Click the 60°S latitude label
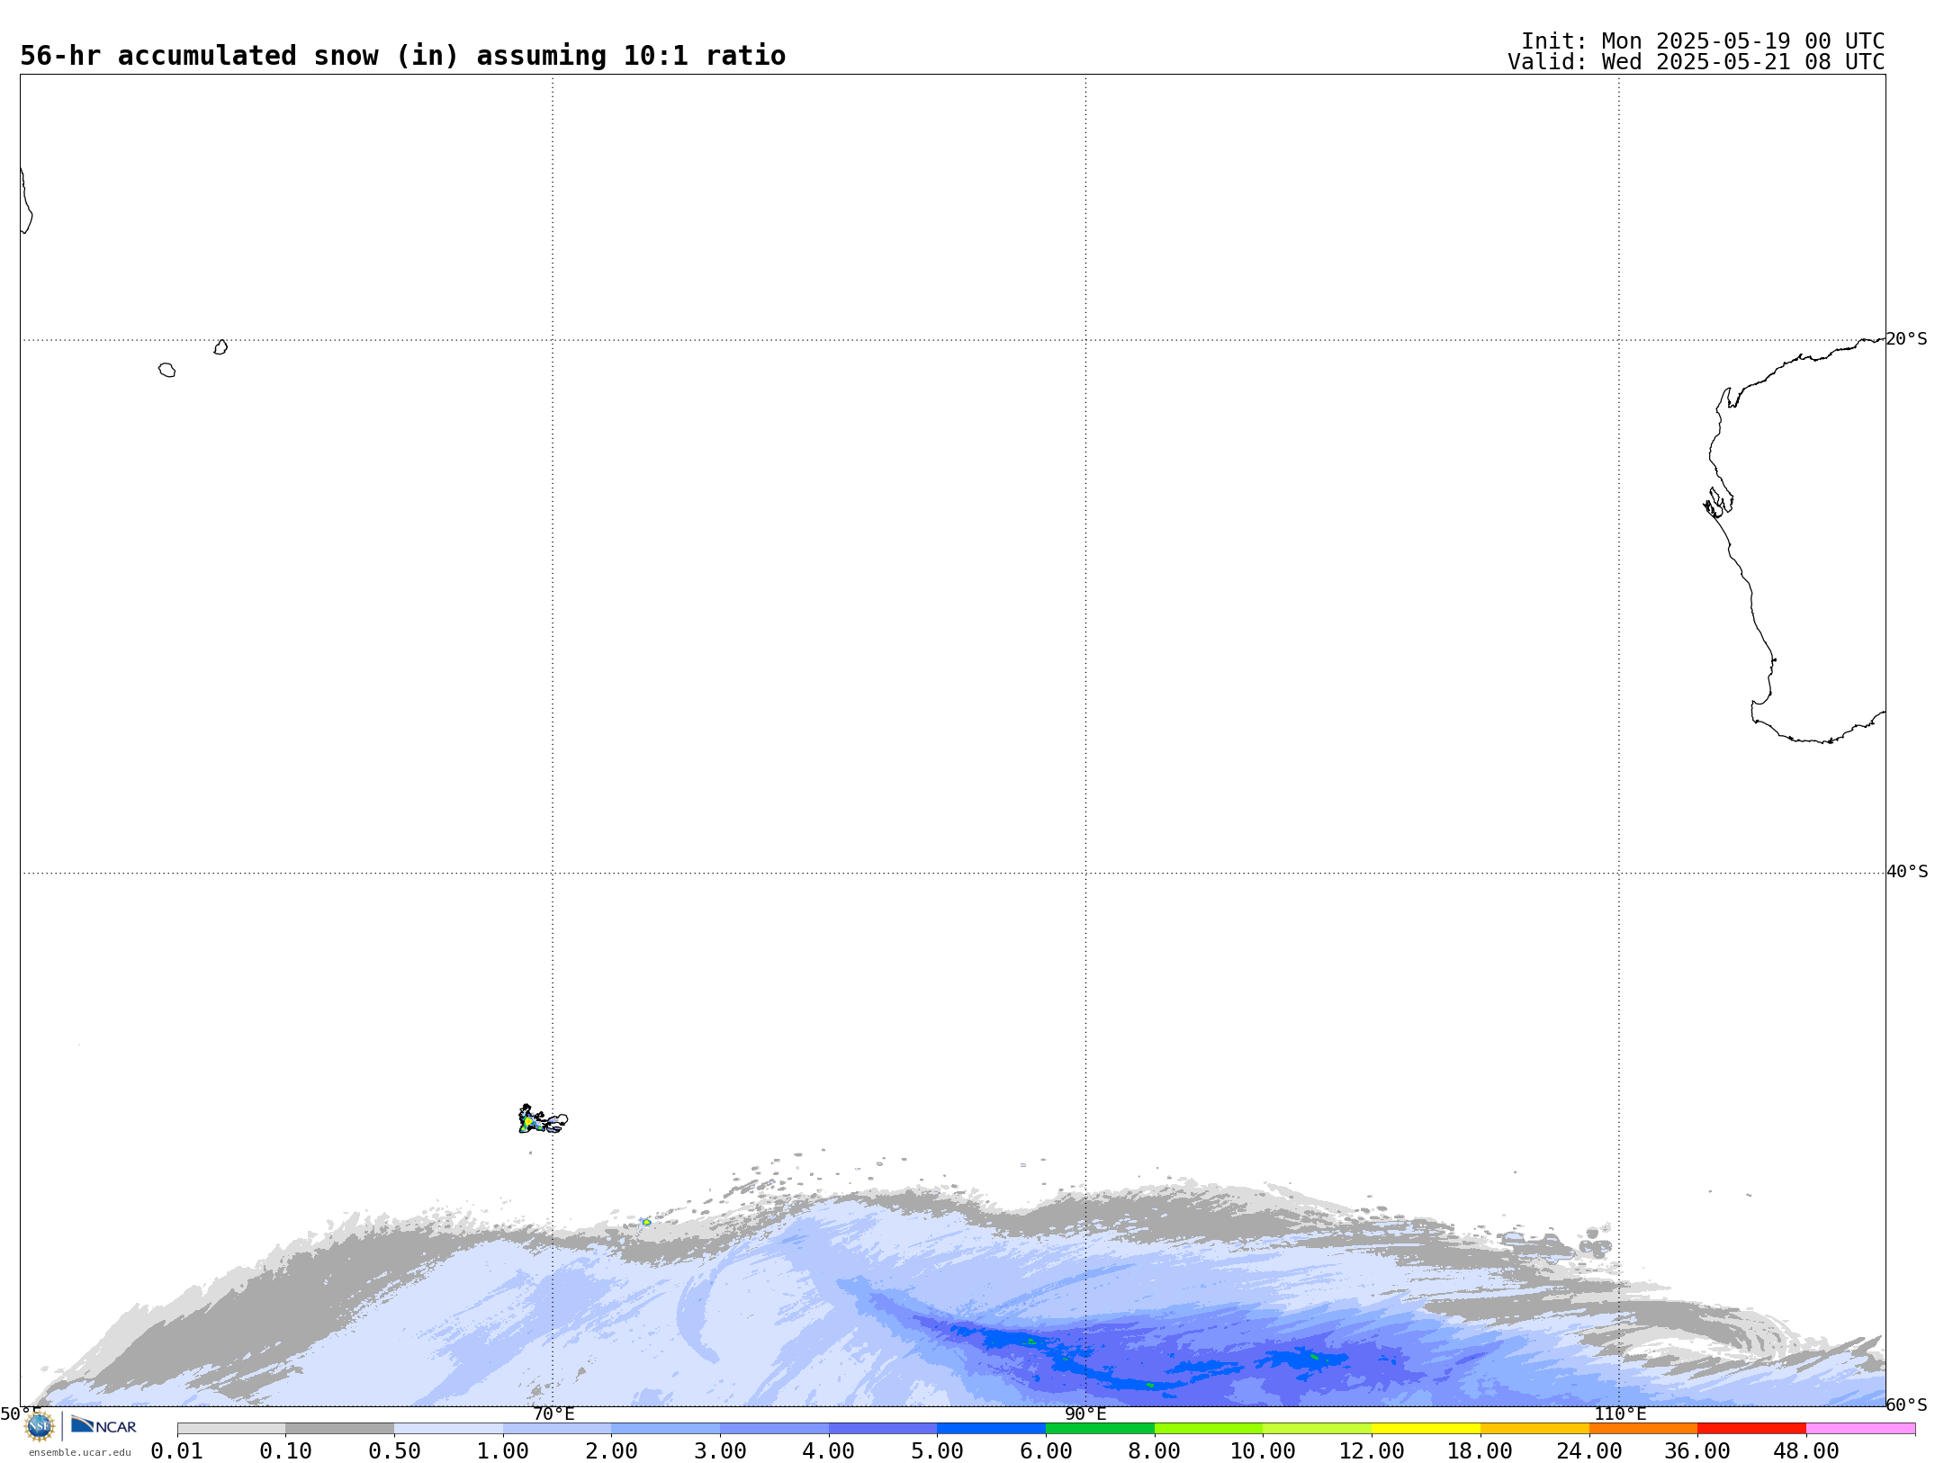Viewport: 1944px width, 1463px height. pos(1906,1405)
